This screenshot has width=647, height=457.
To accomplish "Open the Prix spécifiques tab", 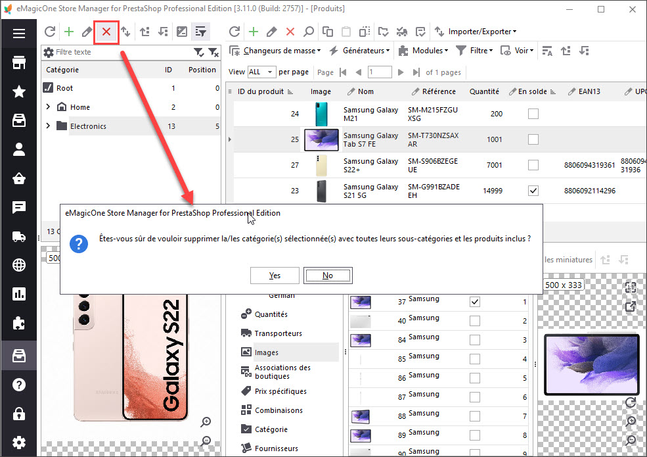I will point(274,391).
